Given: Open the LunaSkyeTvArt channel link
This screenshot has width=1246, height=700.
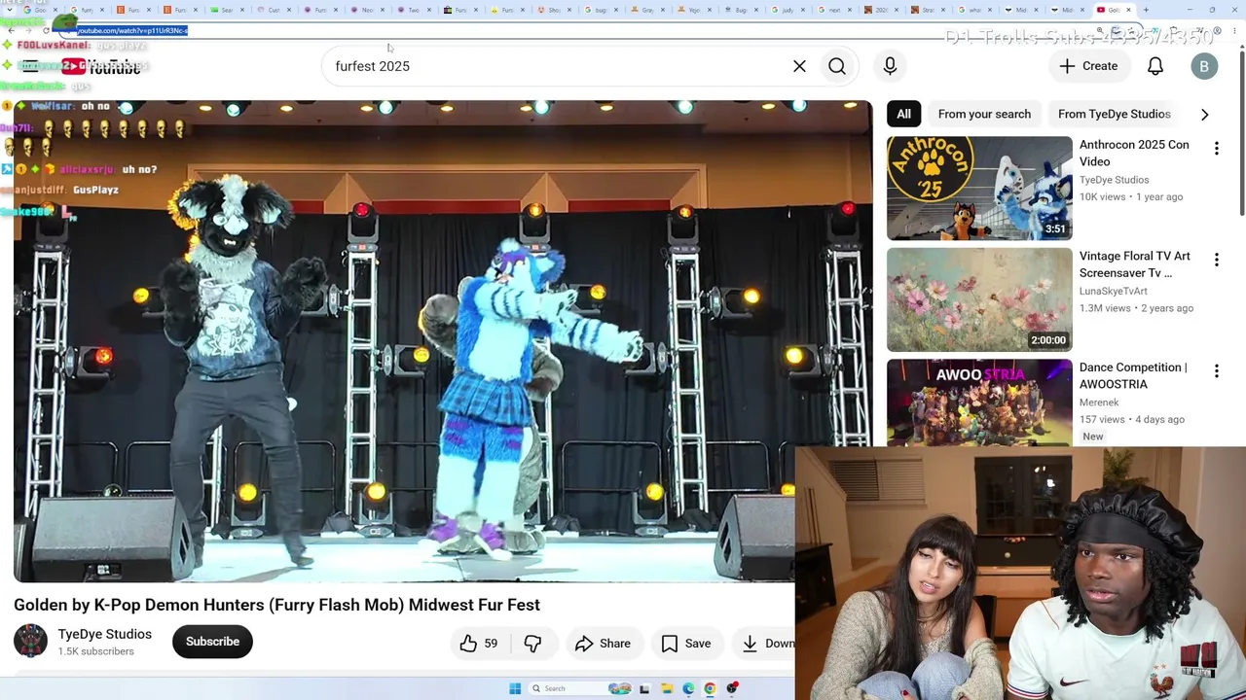Looking at the screenshot, I should 1114,291.
